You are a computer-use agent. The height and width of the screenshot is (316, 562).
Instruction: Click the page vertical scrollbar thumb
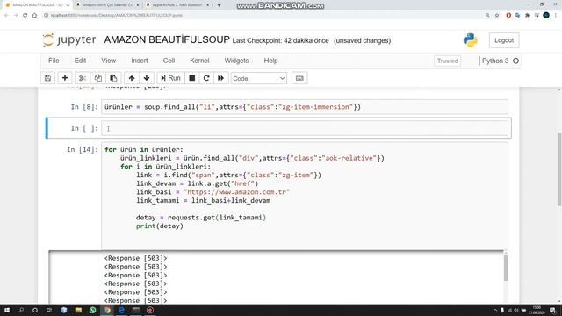point(559,169)
